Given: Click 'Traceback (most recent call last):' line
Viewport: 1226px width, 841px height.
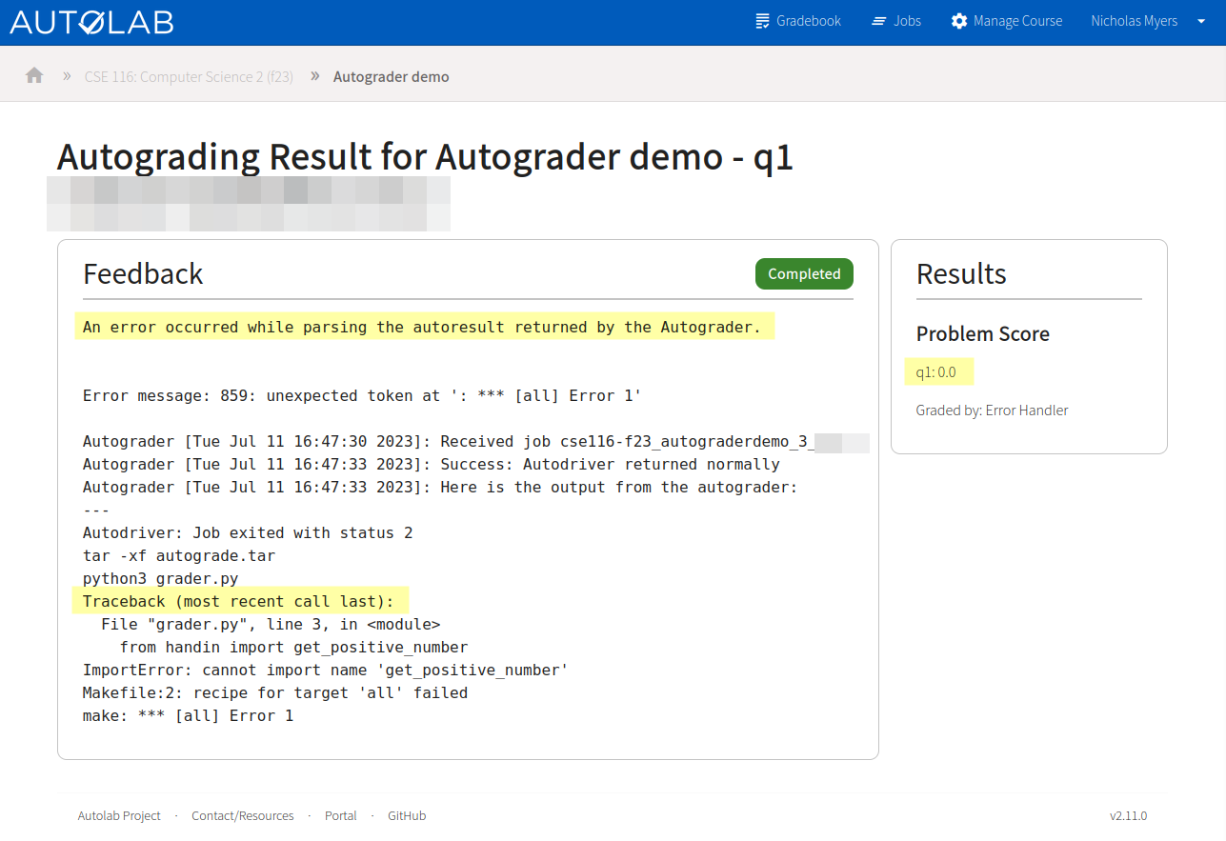Looking at the screenshot, I should click(238, 601).
